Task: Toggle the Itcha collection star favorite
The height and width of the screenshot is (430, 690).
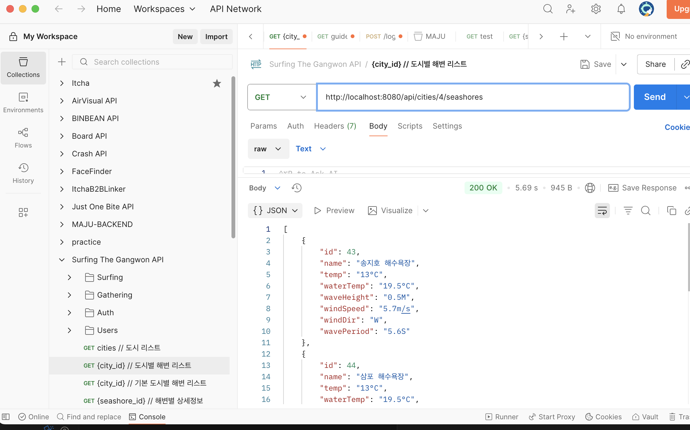Action: (217, 83)
